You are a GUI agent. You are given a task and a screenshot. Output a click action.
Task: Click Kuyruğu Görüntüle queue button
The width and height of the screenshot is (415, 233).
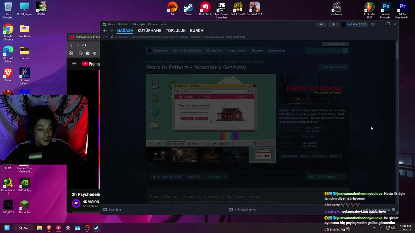[326, 177]
